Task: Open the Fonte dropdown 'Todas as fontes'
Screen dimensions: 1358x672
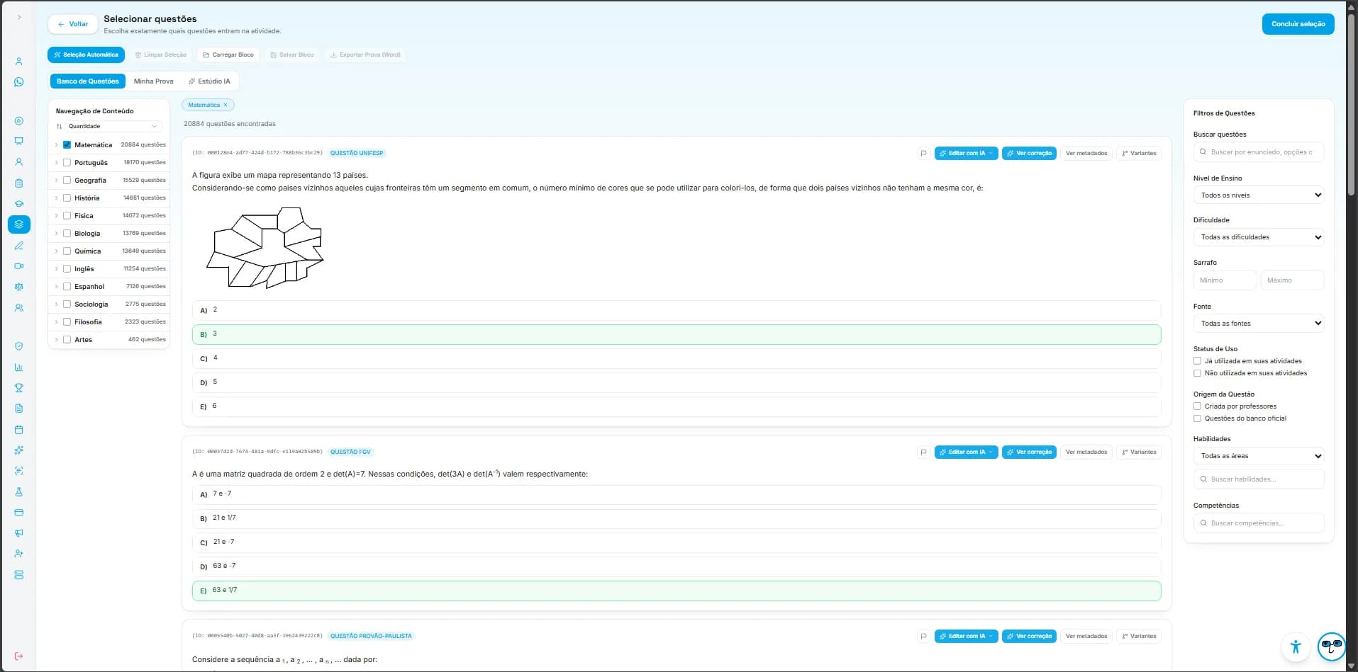Action: pyautogui.click(x=1258, y=323)
